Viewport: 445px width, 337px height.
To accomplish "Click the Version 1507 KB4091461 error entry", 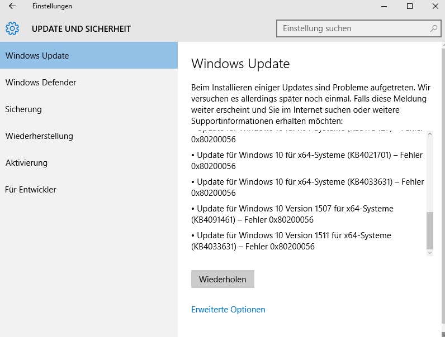I will [x=292, y=214].
